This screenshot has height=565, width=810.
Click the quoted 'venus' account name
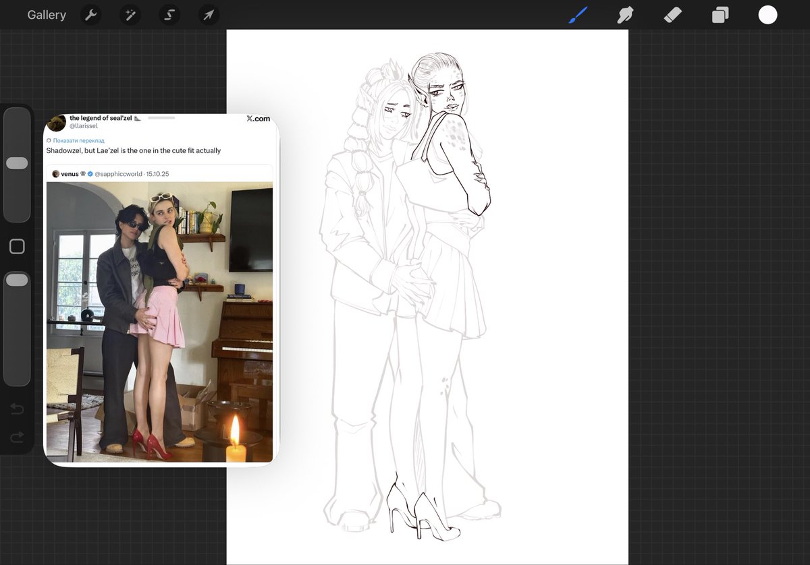(70, 174)
